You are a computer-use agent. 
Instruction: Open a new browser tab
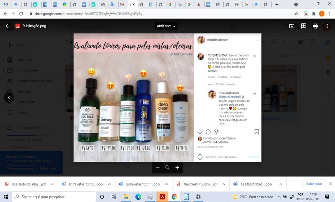point(277,5)
